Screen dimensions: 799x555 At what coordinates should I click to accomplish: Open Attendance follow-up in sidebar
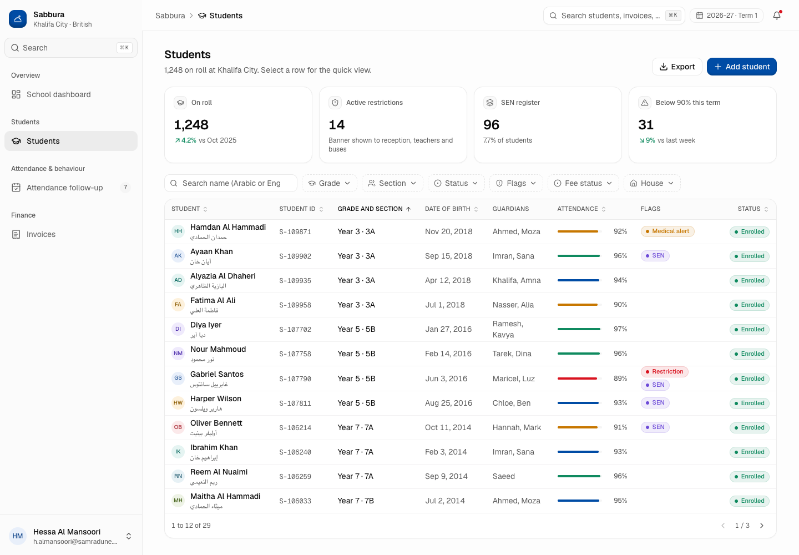(71, 188)
